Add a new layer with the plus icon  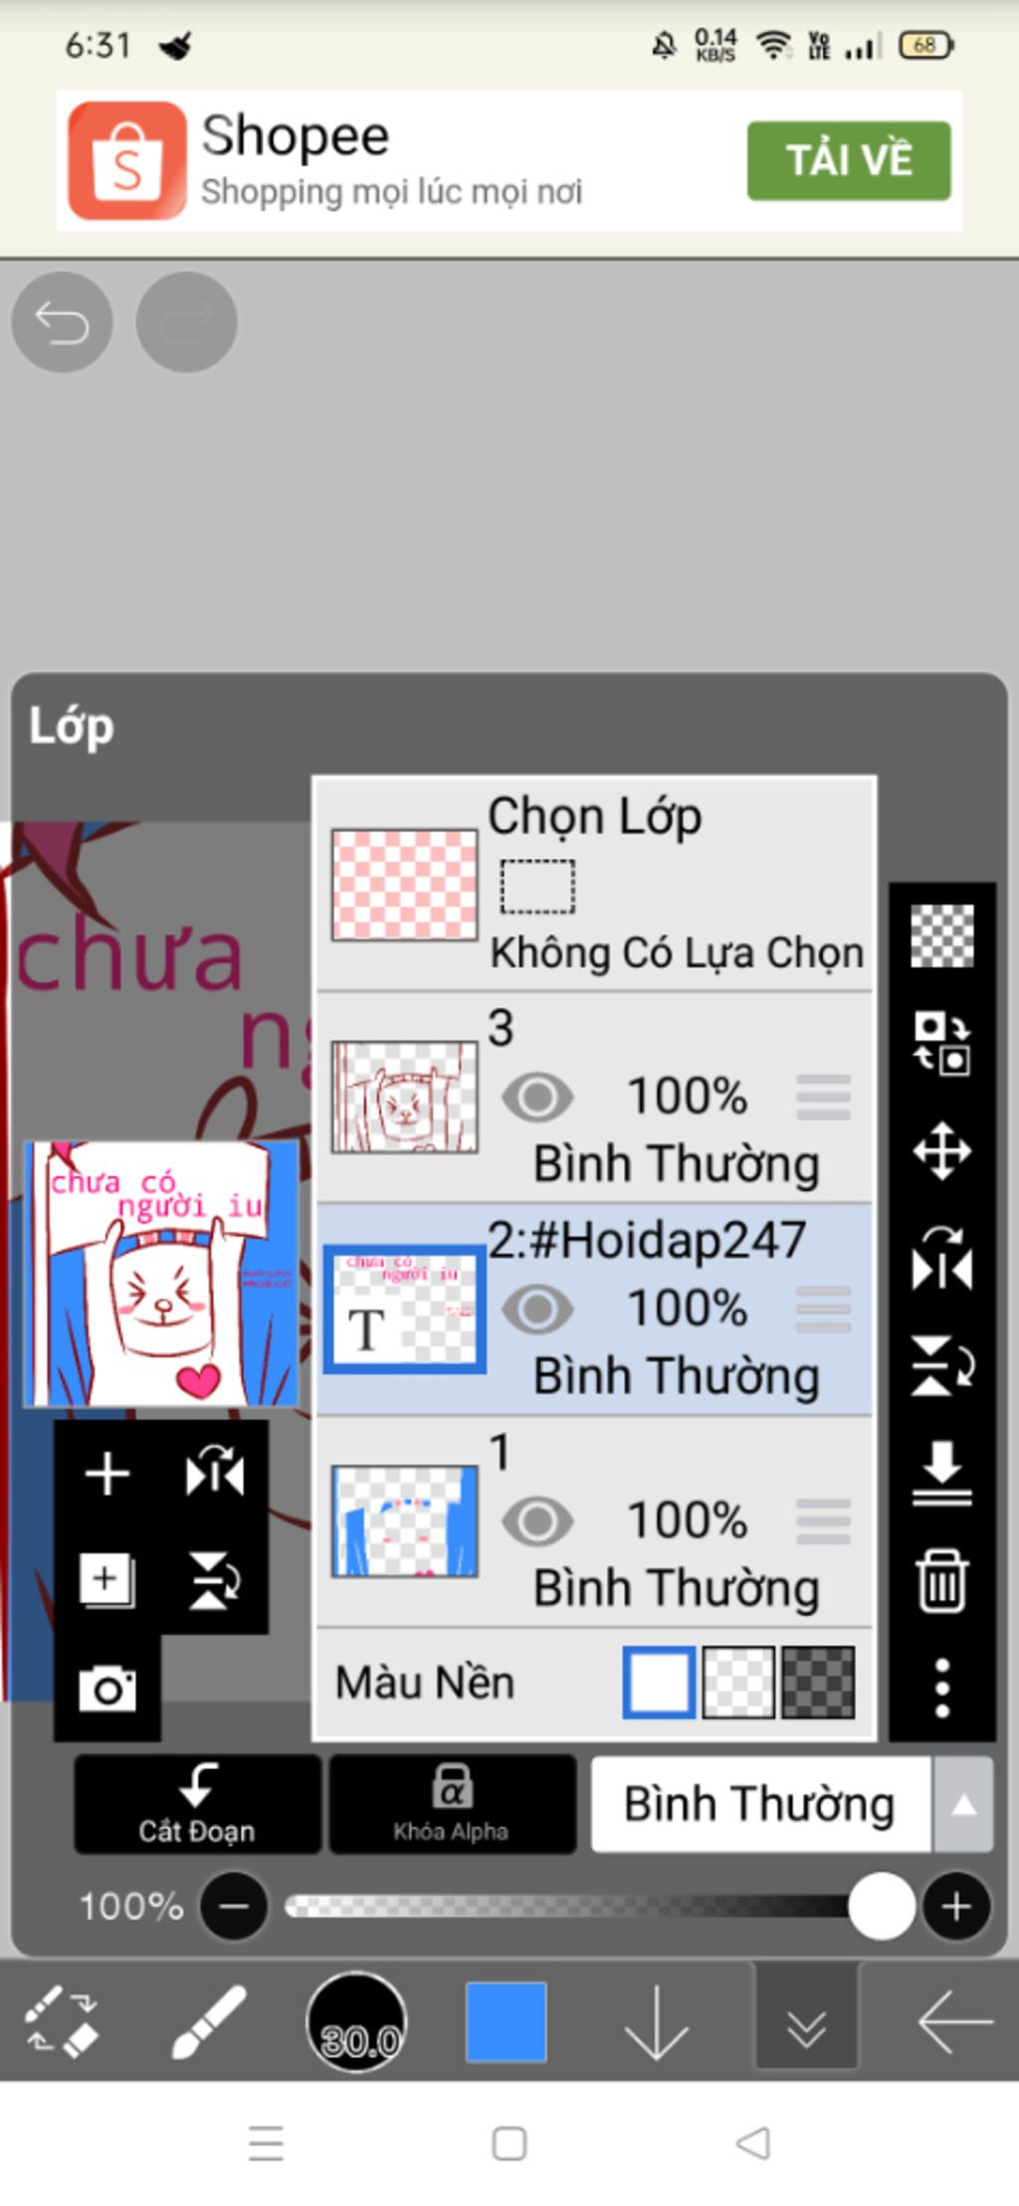(x=107, y=1474)
